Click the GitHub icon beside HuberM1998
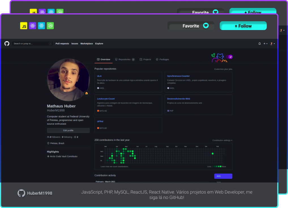 (x=21, y=193)
